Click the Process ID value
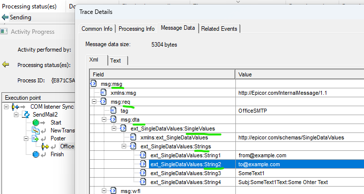This screenshot has height=194, width=364. 63,80
